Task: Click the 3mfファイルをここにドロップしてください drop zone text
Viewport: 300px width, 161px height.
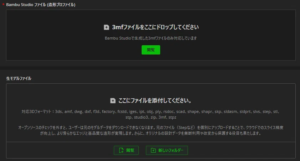Action: pyautogui.click(x=156, y=27)
